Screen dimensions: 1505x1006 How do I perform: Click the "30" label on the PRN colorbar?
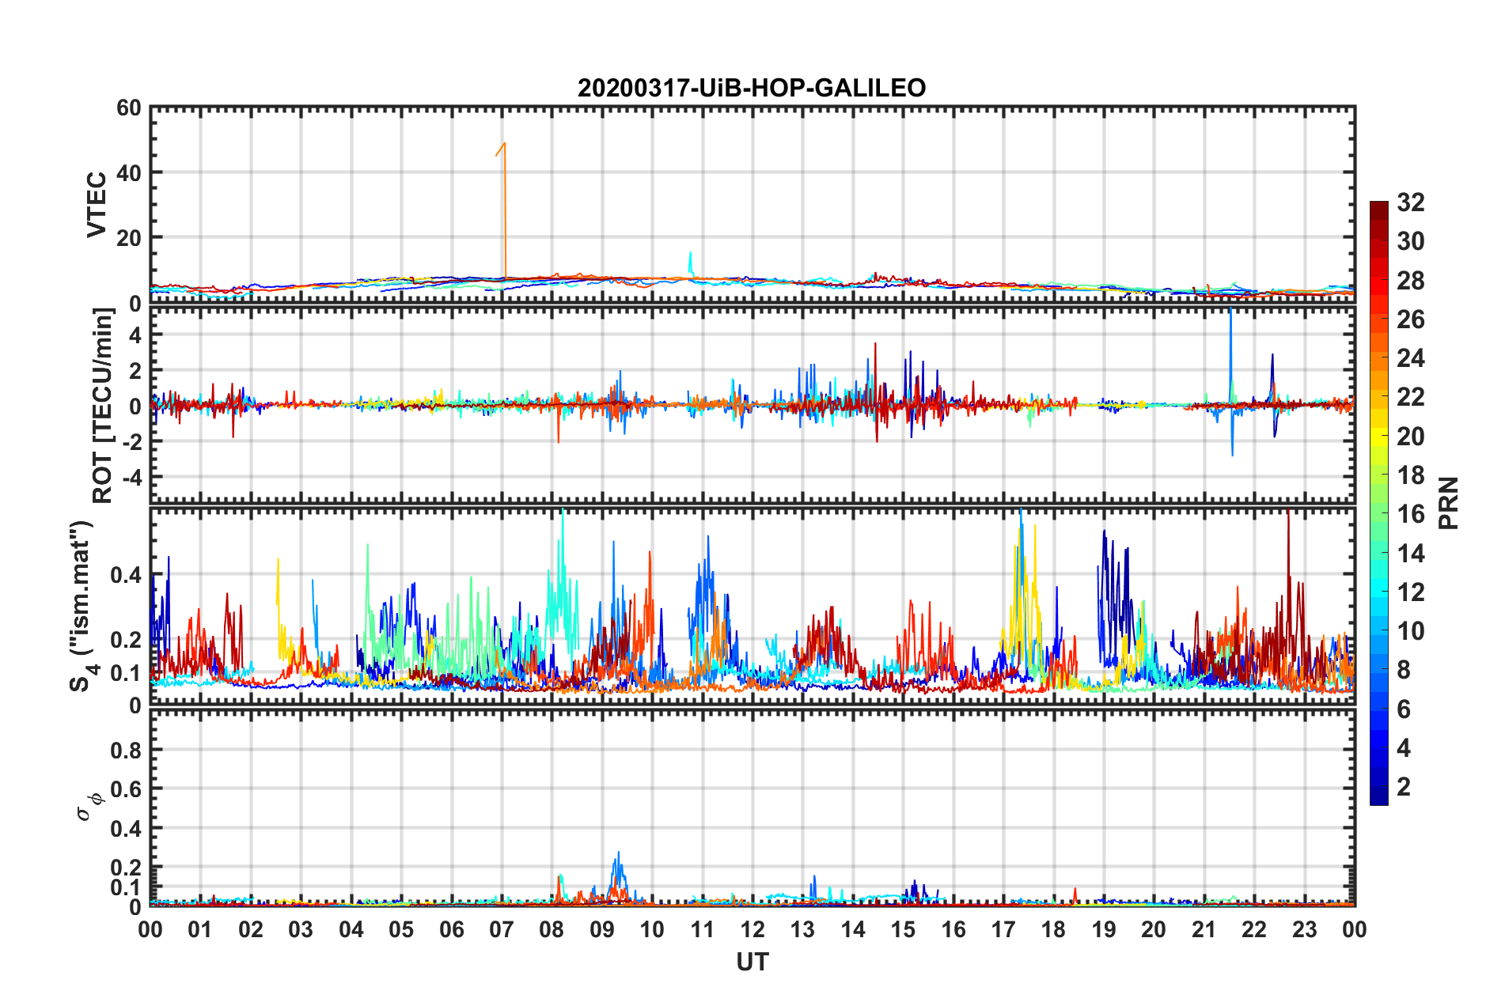click(x=1410, y=241)
